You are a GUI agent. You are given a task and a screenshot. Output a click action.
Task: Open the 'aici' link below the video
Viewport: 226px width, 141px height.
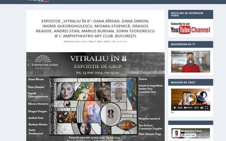click(x=173, y=112)
